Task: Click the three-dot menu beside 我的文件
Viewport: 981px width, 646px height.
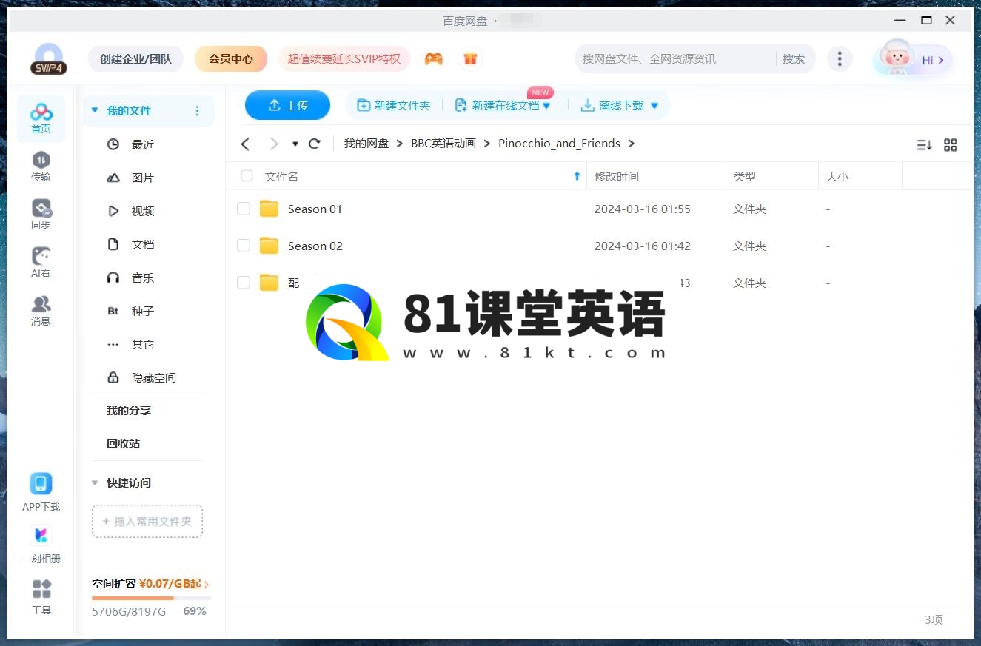Action: click(197, 111)
